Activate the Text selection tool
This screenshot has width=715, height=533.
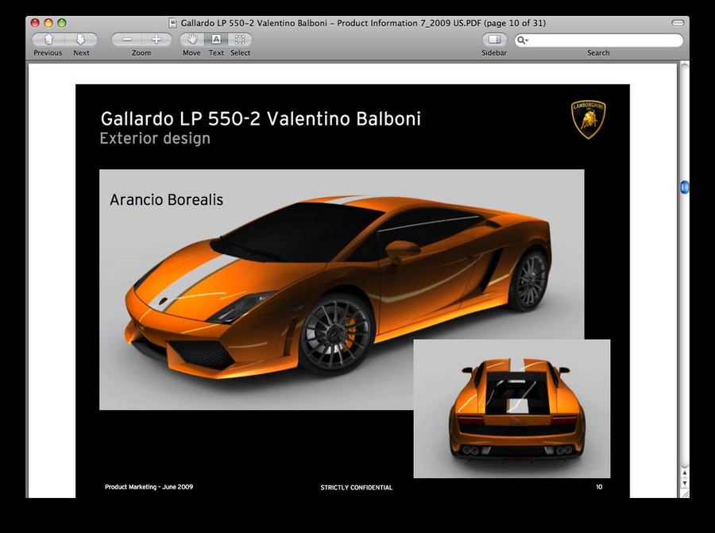click(216, 40)
